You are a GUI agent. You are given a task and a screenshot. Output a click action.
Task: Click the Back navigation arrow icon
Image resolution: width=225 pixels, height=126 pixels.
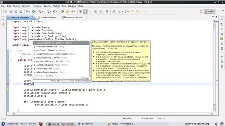point(137,12)
